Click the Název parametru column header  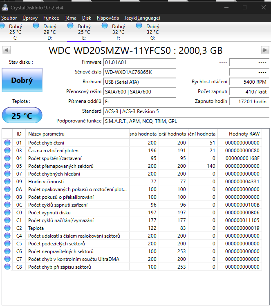pyautogui.click(x=77, y=134)
